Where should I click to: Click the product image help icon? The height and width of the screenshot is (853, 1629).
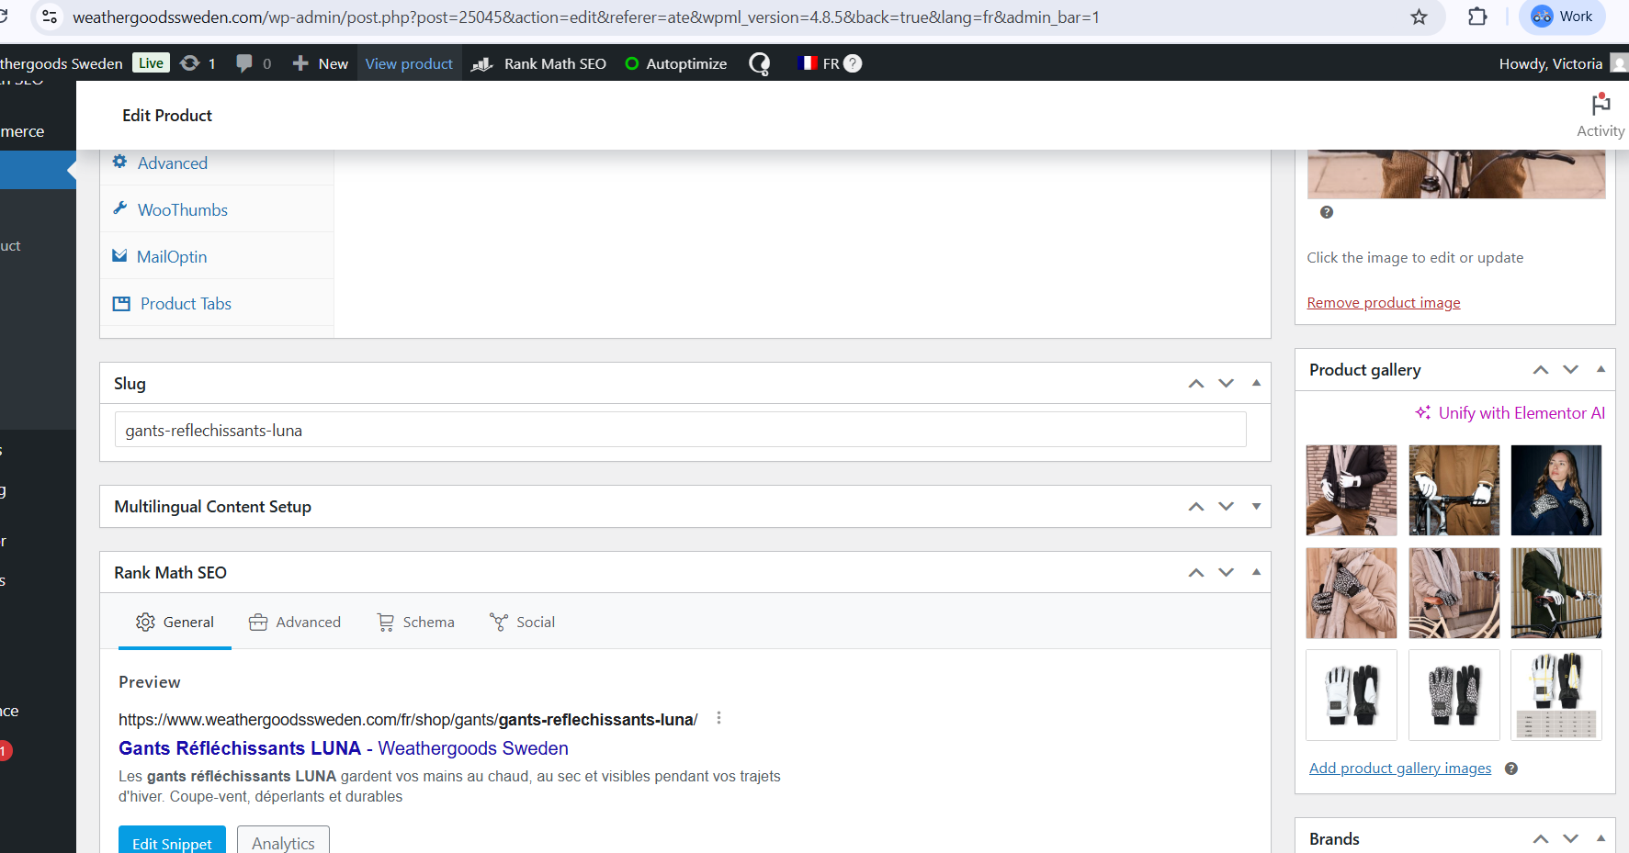(1327, 212)
